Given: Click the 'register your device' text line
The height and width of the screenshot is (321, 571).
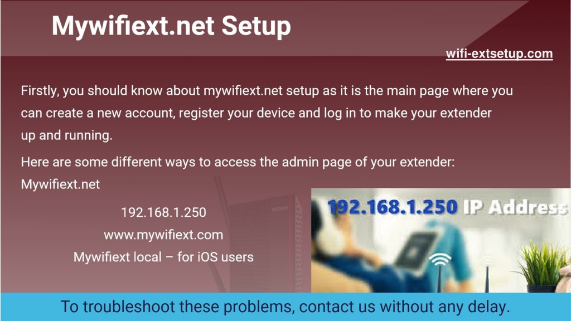Looking at the screenshot, I should click(256, 113).
